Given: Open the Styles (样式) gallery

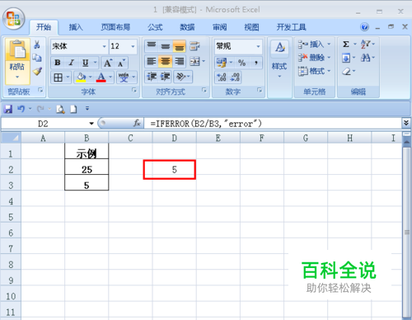Looking at the screenshot, I should pyautogui.click(x=279, y=59).
